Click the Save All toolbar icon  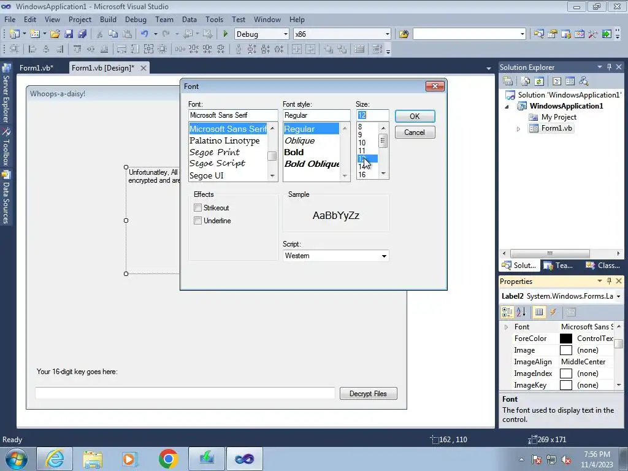tap(82, 34)
